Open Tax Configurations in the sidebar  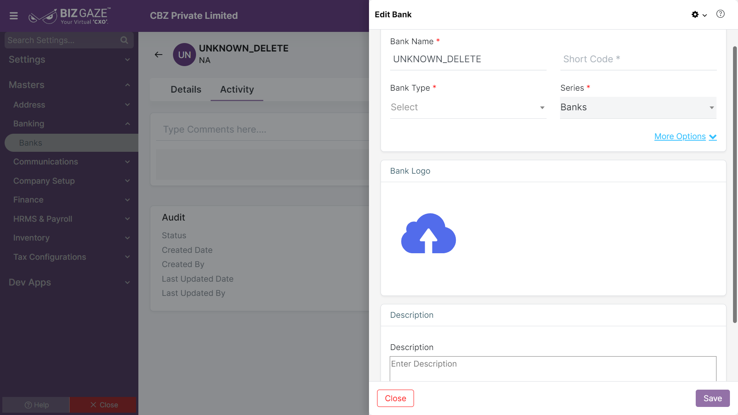[x=50, y=257]
